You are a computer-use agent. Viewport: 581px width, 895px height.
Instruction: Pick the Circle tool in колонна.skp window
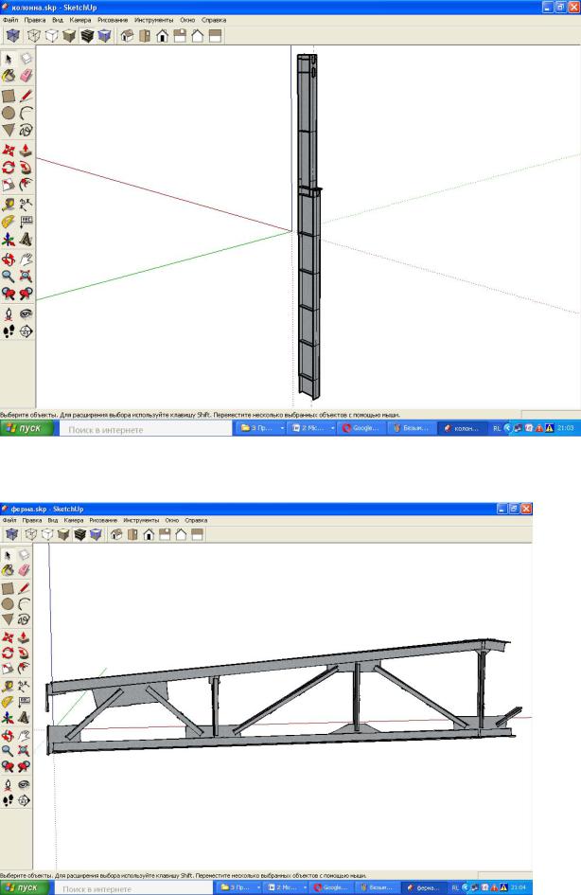(8, 113)
